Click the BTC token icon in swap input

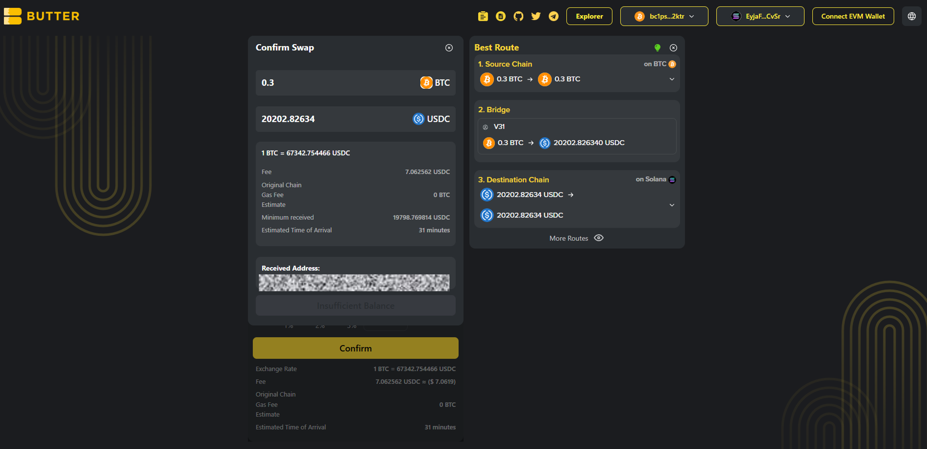[x=426, y=83]
